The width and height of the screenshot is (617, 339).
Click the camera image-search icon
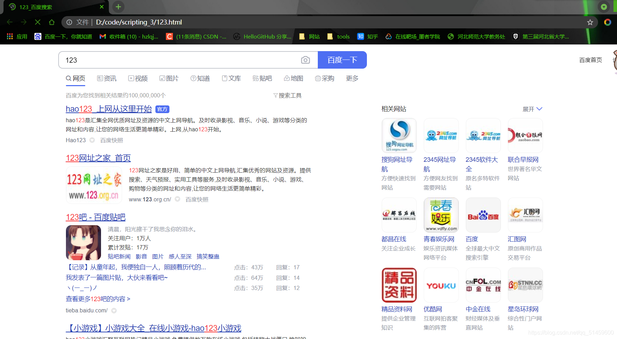click(x=306, y=60)
